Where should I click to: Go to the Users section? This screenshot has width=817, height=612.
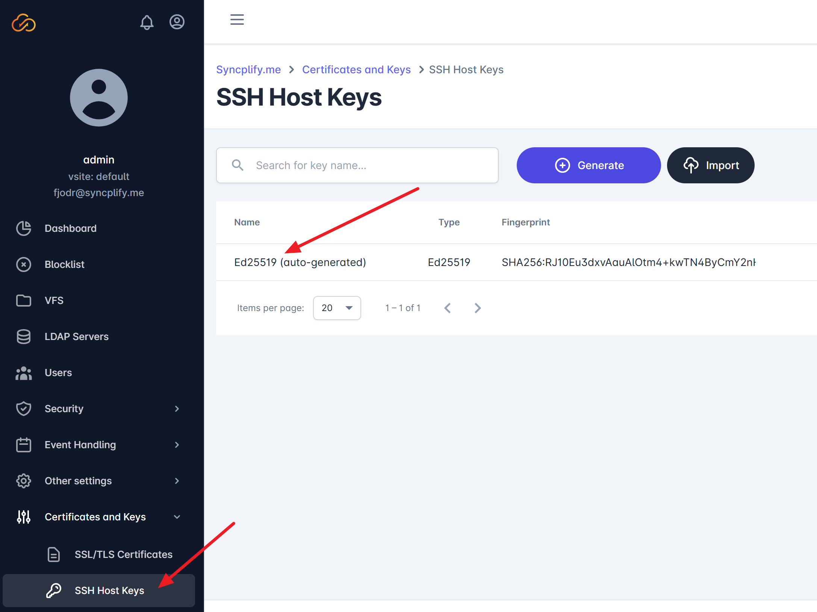58,372
